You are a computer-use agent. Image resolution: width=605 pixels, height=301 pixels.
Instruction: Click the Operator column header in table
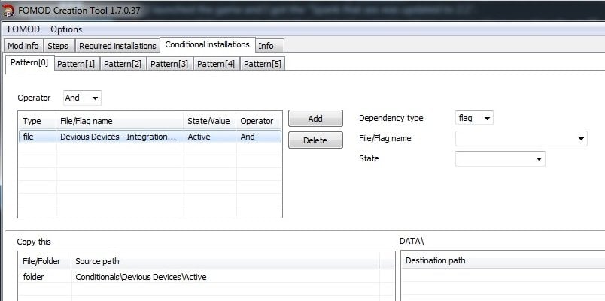tap(259, 121)
